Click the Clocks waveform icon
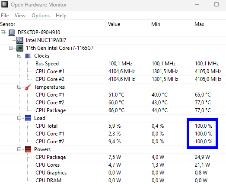The width and height of the screenshot is (226, 184). tap(28, 56)
